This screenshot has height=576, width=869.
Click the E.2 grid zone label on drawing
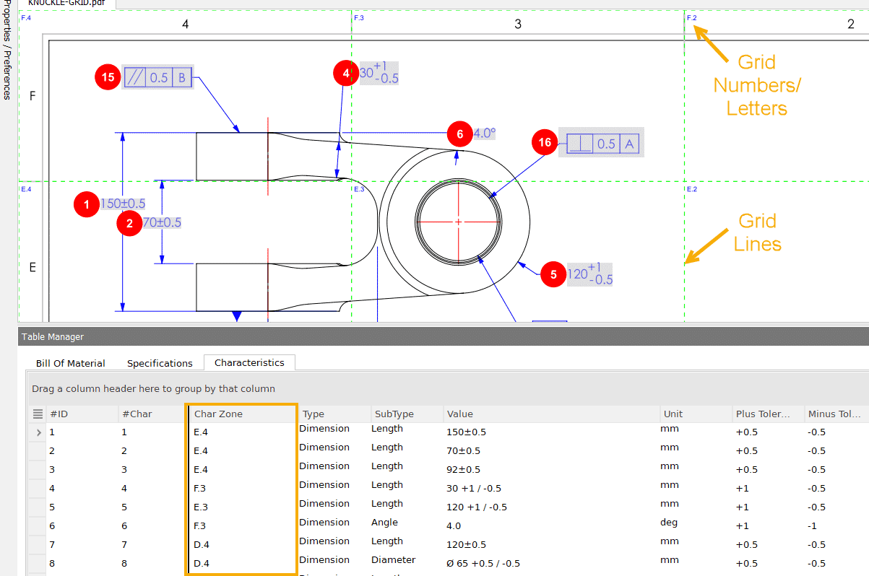tap(691, 189)
